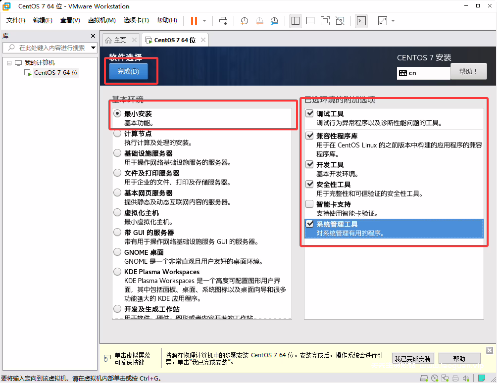Click the CD/DVD device icon in status bar

click(435, 379)
